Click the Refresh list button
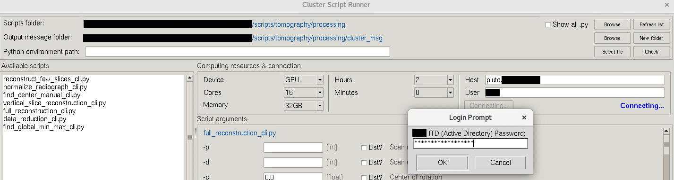 coord(651,24)
